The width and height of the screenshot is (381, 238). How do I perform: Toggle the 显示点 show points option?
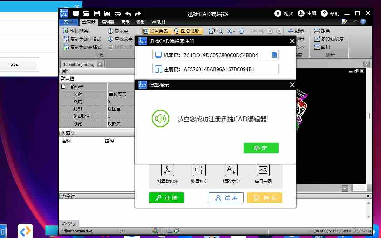tap(118, 31)
